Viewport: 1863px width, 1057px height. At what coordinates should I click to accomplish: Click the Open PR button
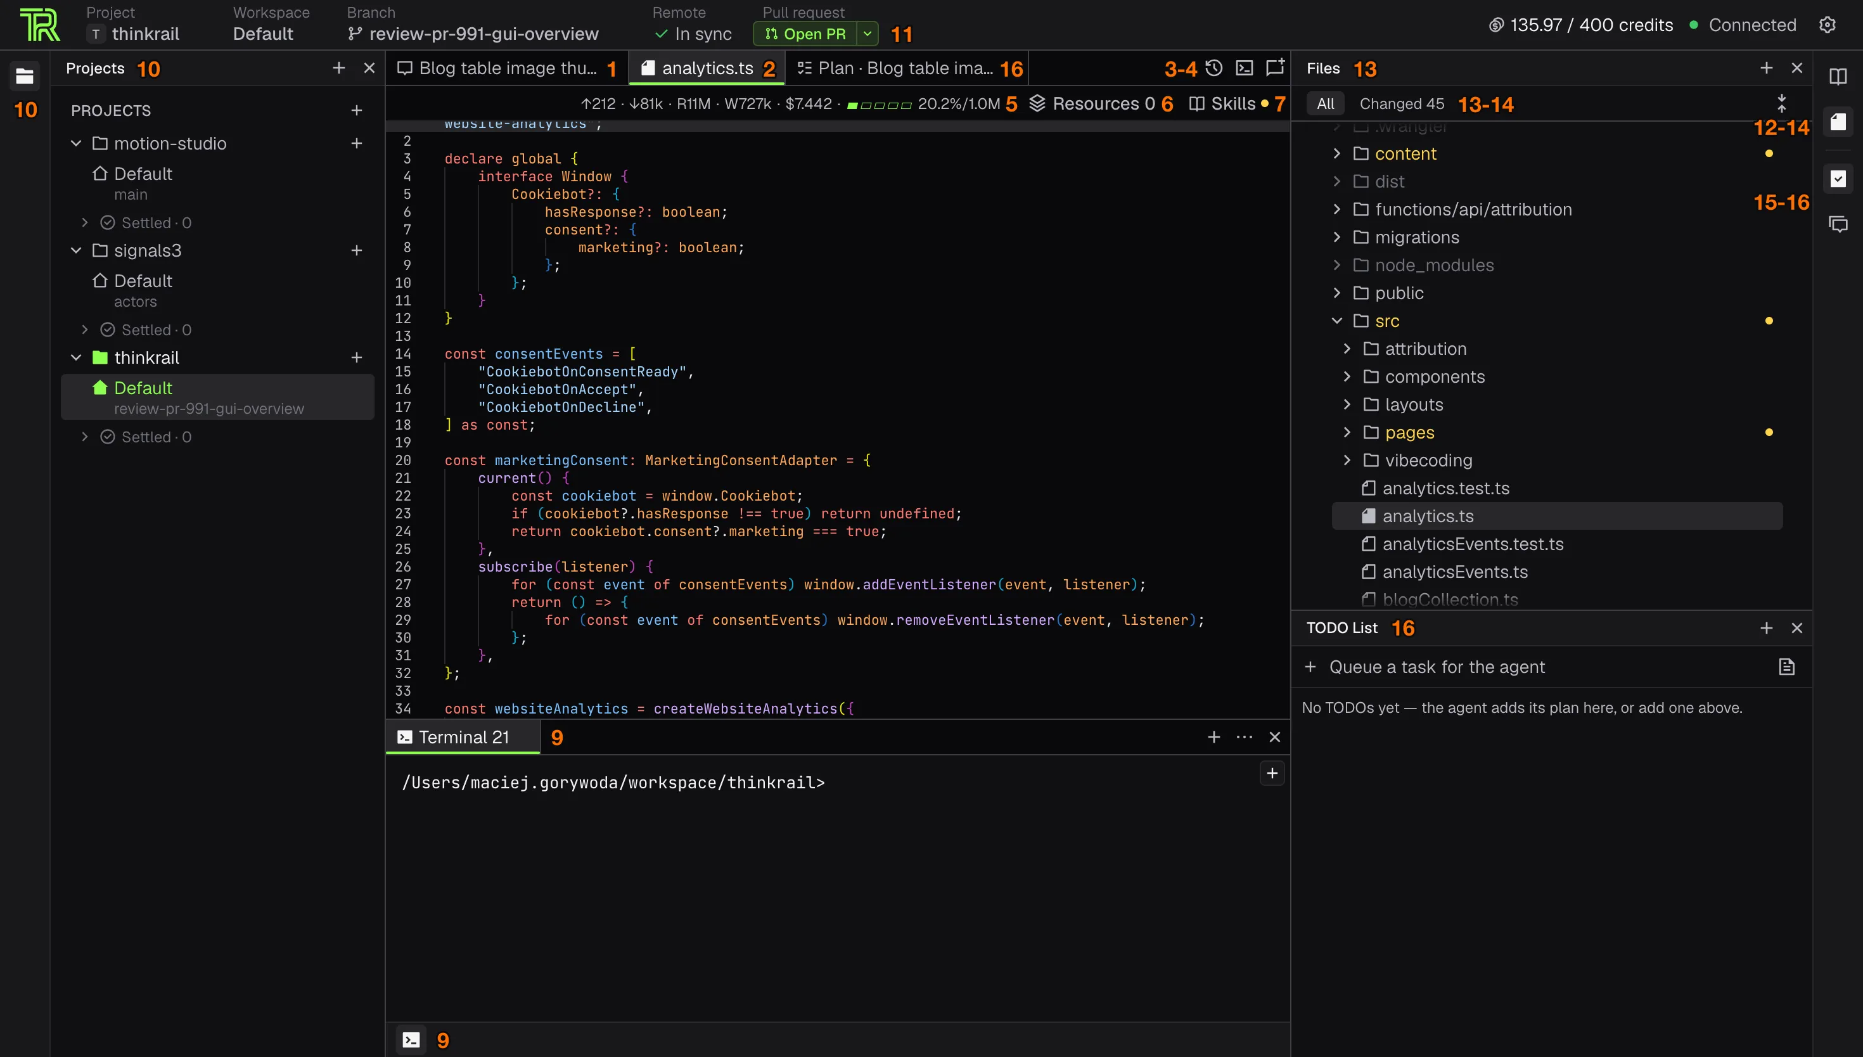[x=805, y=34]
